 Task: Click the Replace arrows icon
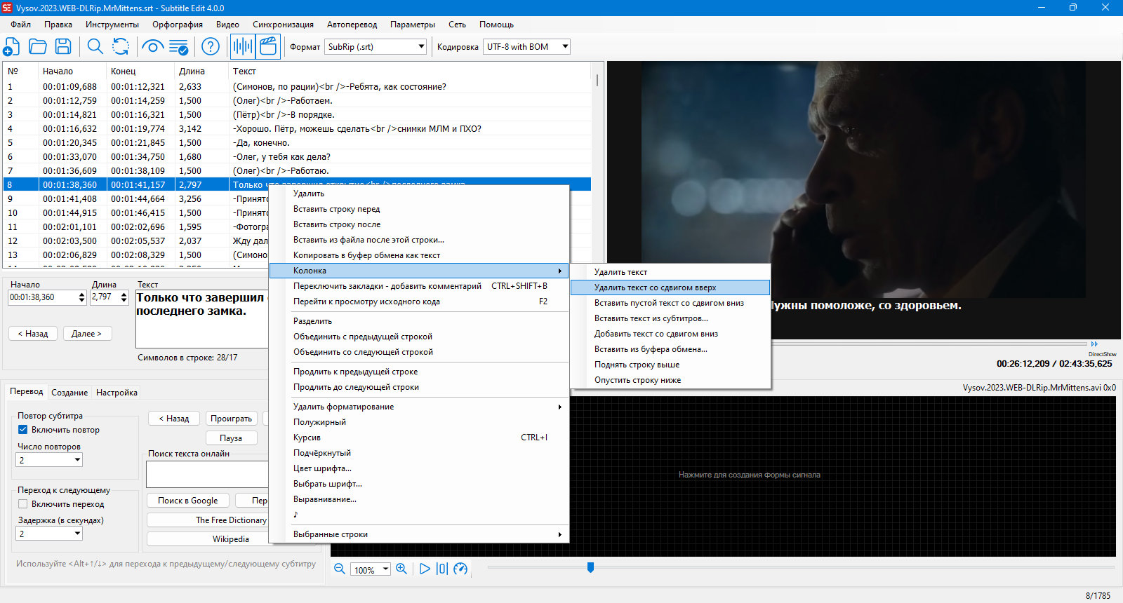click(x=121, y=47)
